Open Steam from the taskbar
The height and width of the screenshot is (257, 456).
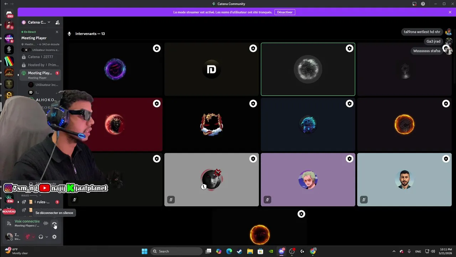pos(239,251)
